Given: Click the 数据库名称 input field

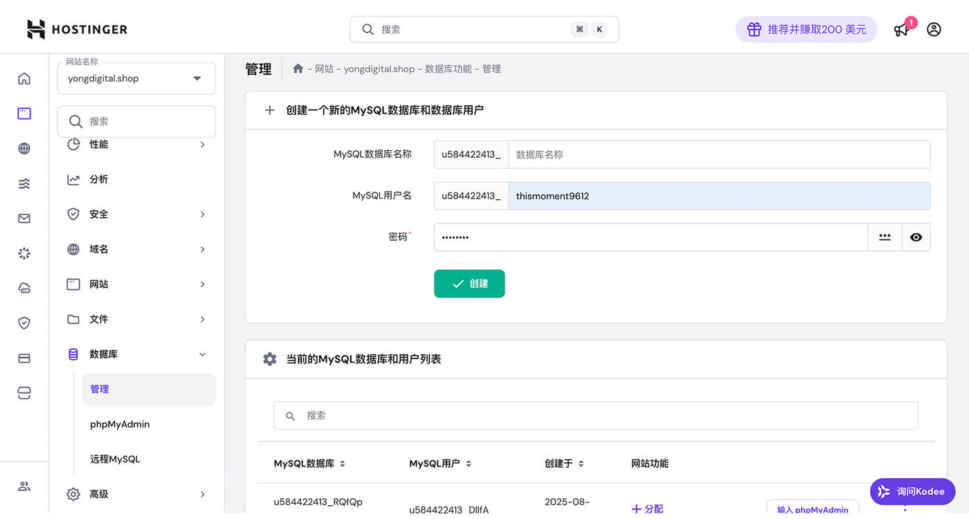Looking at the screenshot, I should click(x=719, y=155).
